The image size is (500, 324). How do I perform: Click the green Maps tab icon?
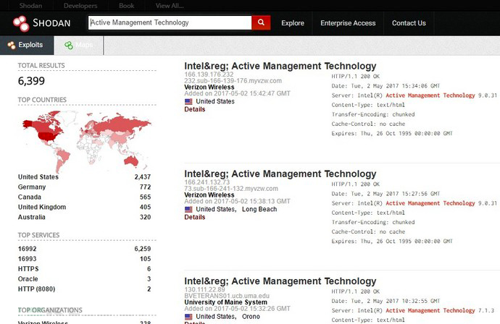point(69,45)
